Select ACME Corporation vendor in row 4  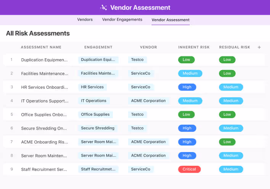coord(148,101)
